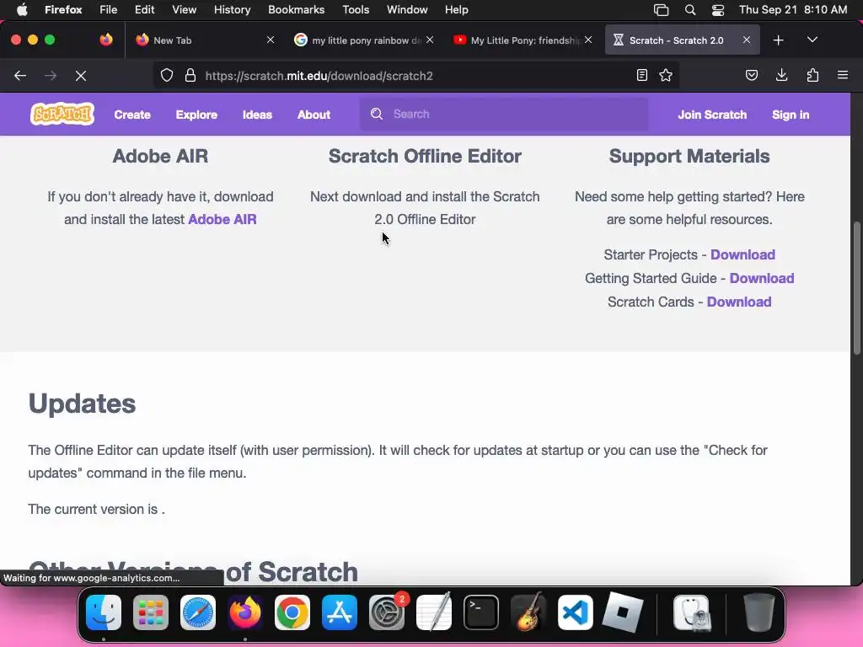Click the Join Scratch button
The width and height of the screenshot is (863, 647).
click(712, 115)
